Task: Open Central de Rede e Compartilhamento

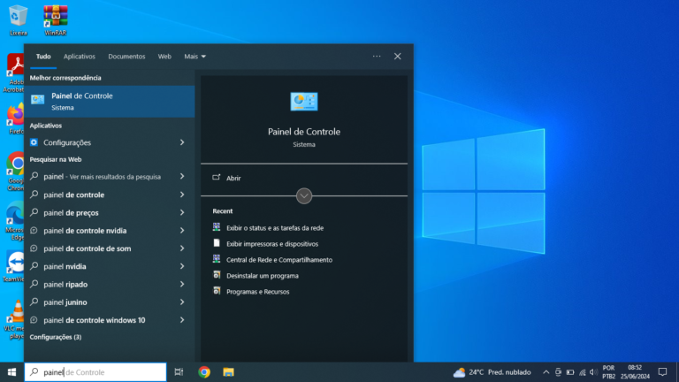Action: (x=279, y=260)
